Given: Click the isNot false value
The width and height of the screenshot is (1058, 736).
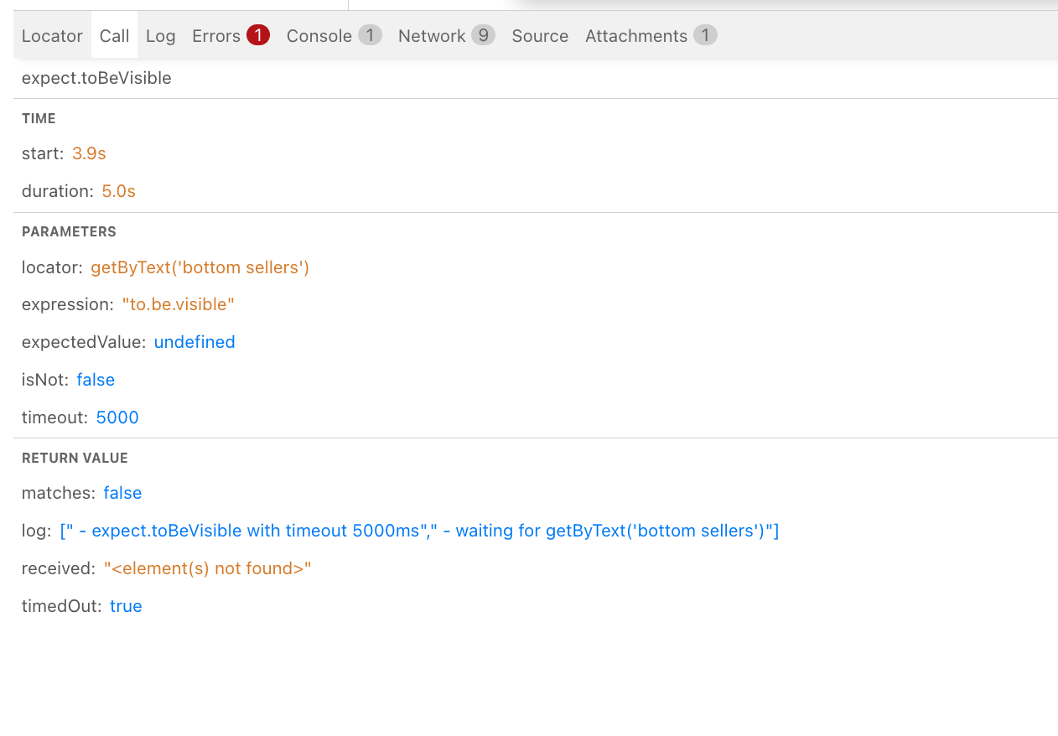Looking at the screenshot, I should [96, 380].
